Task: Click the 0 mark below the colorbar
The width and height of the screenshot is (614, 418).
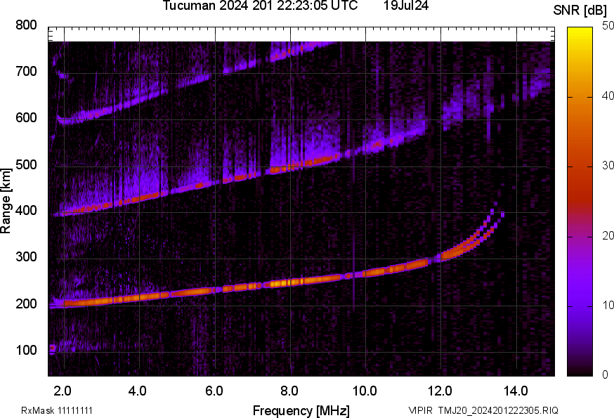Action: coord(604,374)
